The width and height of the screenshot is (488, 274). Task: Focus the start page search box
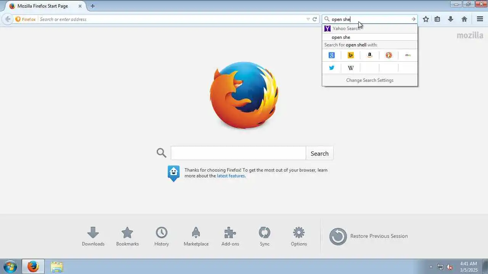pyautogui.click(x=238, y=153)
